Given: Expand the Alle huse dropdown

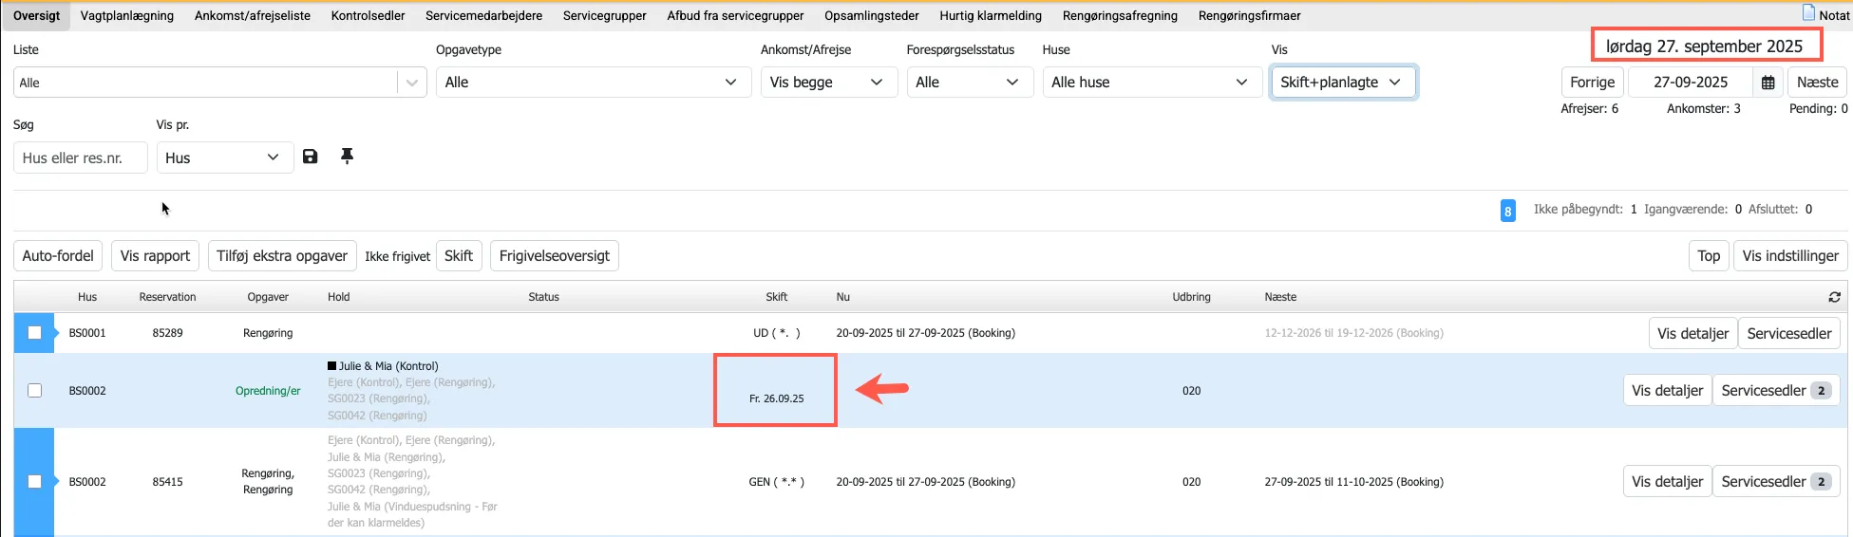Looking at the screenshot, I should click(x=1148, y=83).
